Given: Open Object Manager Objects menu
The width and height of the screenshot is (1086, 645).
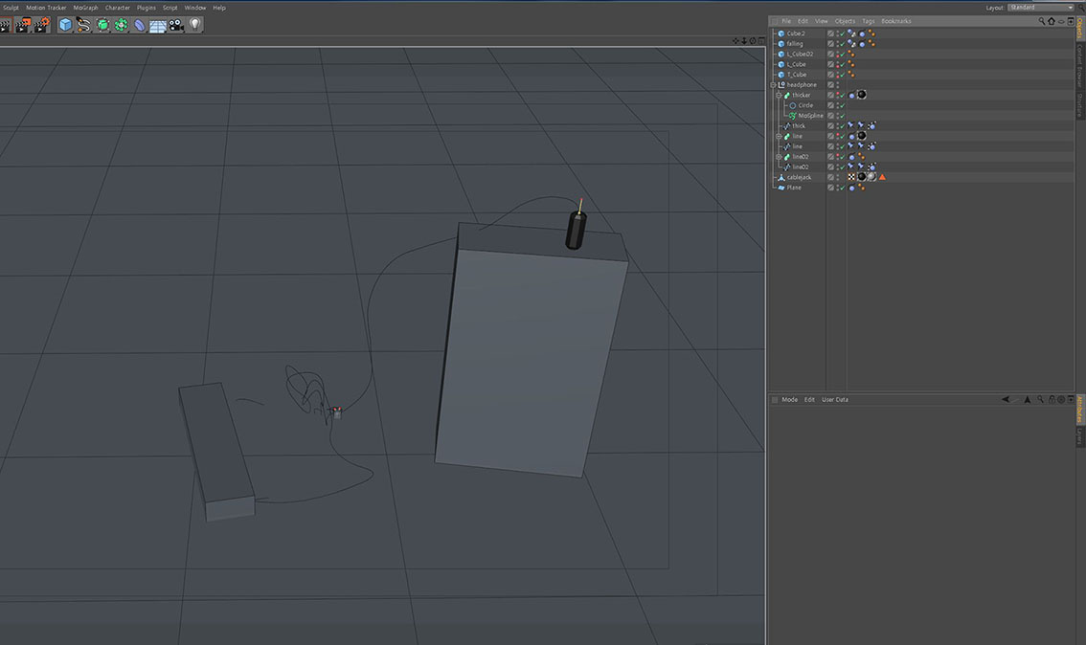Looking at the screenshot, I should [x=845, y=21].
